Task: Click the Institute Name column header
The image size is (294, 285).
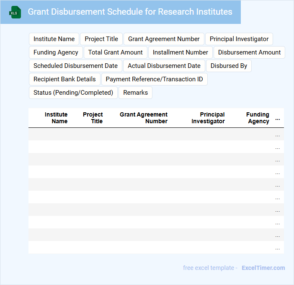Action: [56, 118]
